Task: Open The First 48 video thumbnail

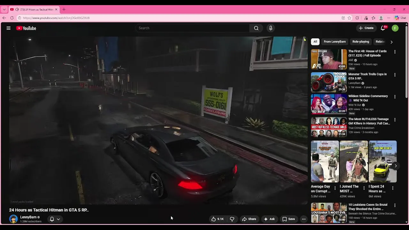Action: [x=329, y=59]
